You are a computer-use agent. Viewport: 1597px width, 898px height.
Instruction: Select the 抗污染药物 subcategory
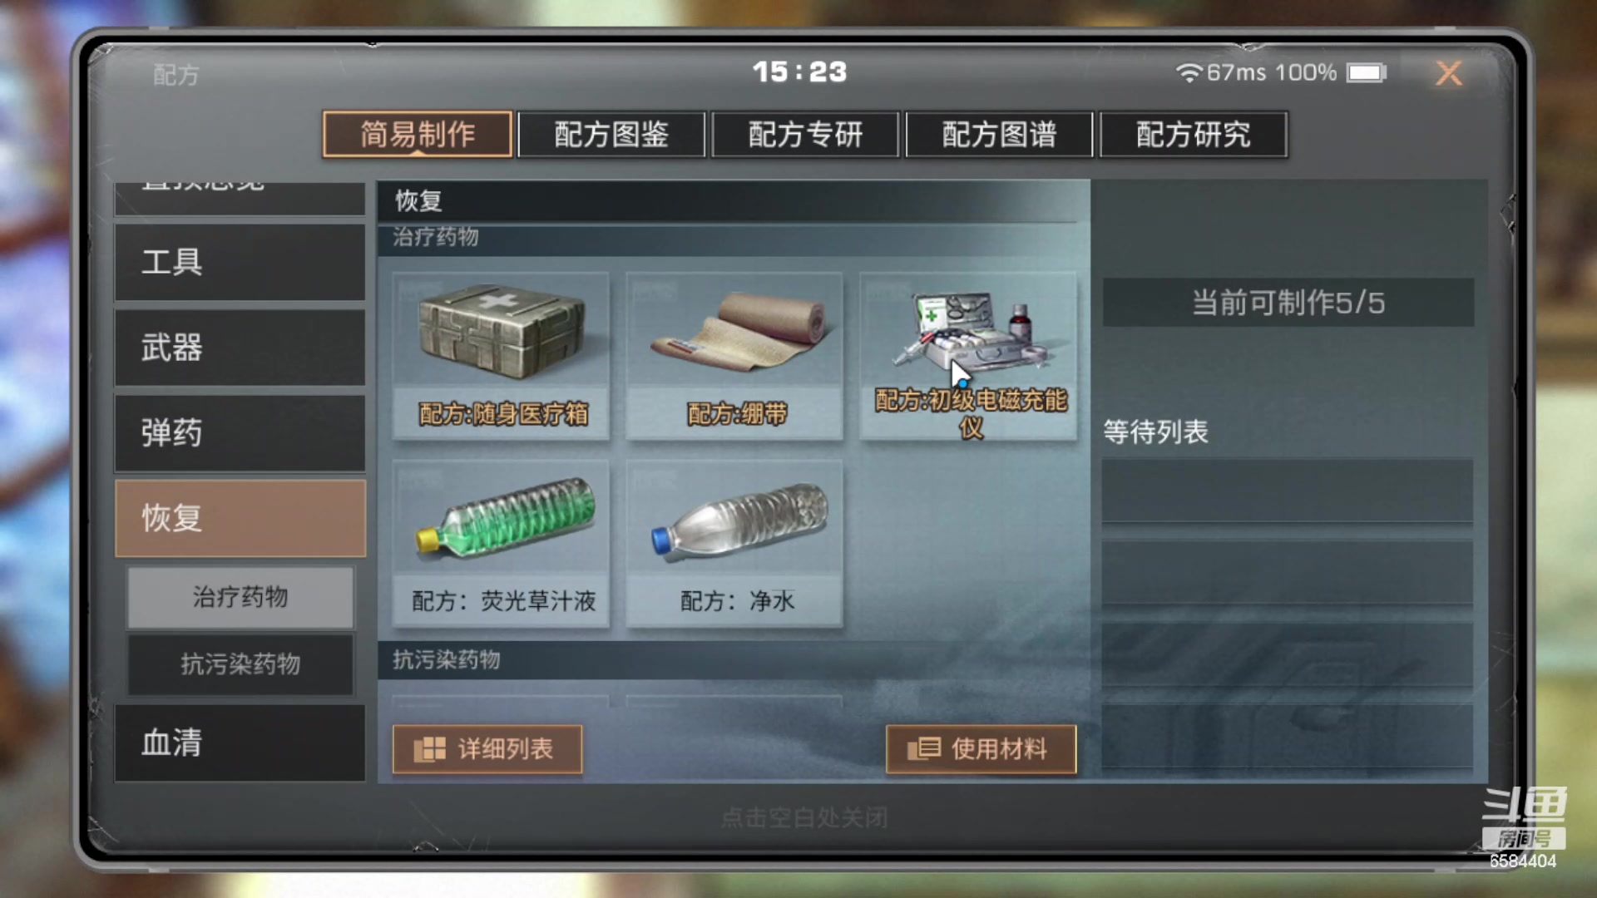[240, 664]
